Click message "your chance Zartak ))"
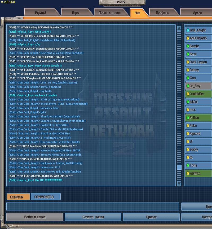The width and height of the screenshot is (212, 229). [48, 65]
